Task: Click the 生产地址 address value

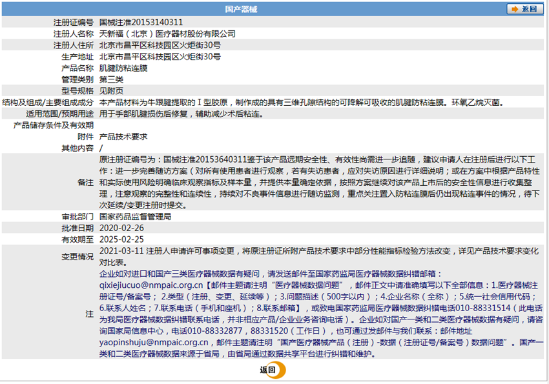Action: (160, 57)
